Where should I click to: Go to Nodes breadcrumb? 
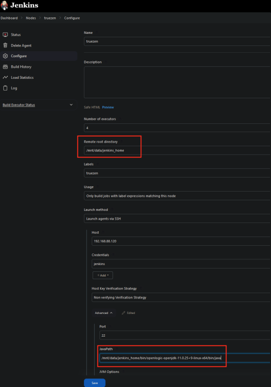(x=31, y=18)
